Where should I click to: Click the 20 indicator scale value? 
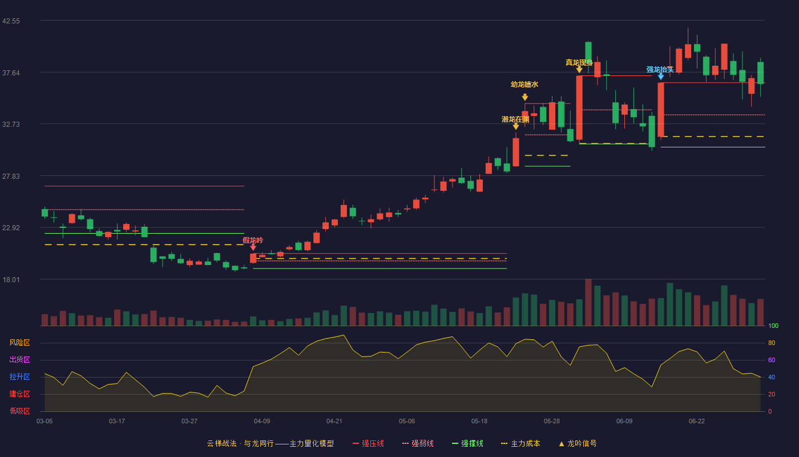(772, 395)
